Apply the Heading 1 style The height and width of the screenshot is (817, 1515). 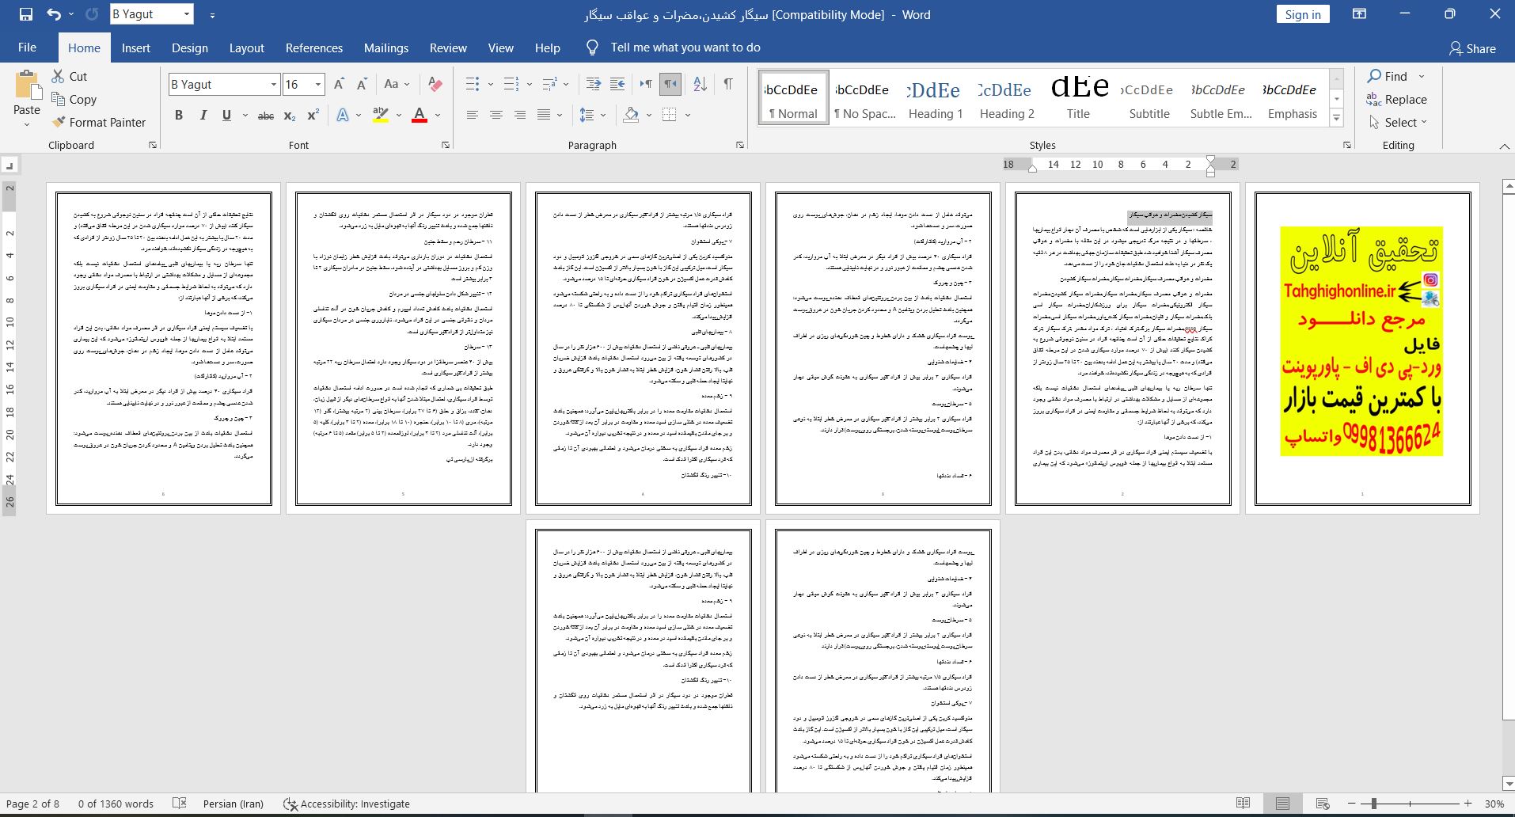[x=936, y=98]
